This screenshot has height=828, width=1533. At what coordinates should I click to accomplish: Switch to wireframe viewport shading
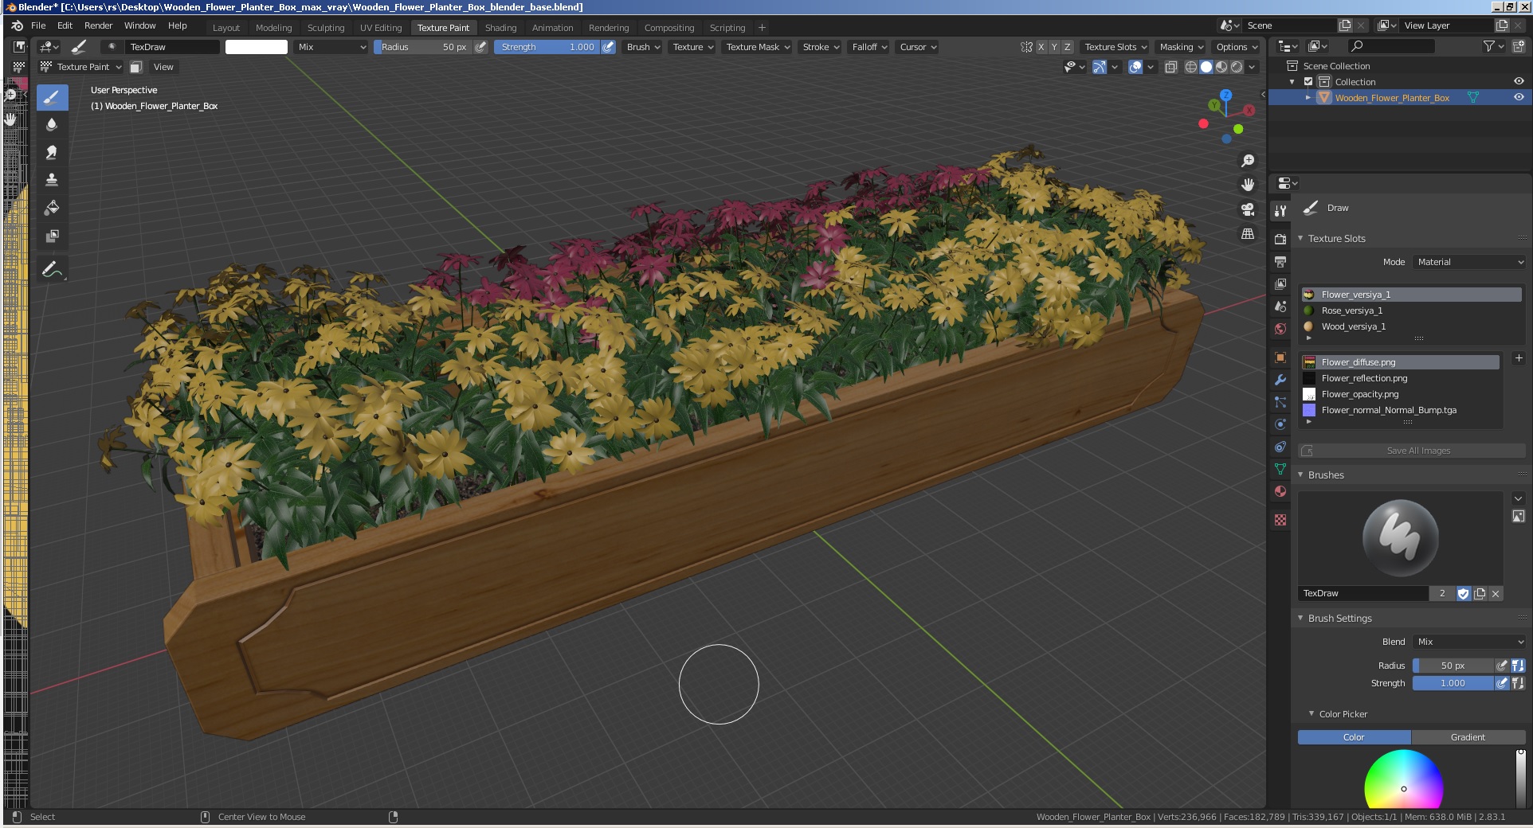(1190, 67)
